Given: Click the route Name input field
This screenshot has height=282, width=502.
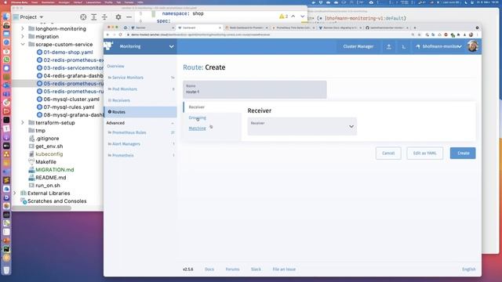Looking at the screenshot, I should (254, 89).
